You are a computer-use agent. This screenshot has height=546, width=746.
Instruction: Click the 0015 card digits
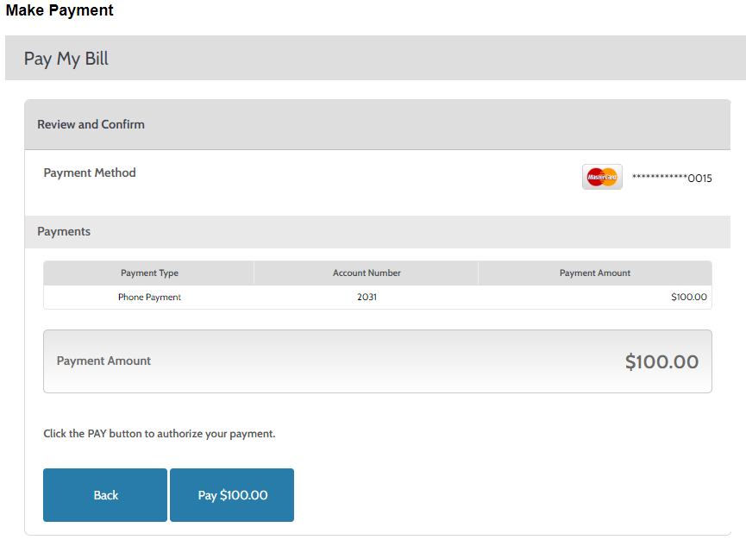(x=699, y=179)
